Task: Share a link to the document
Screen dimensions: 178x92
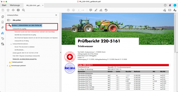Action: click(165, 10)
